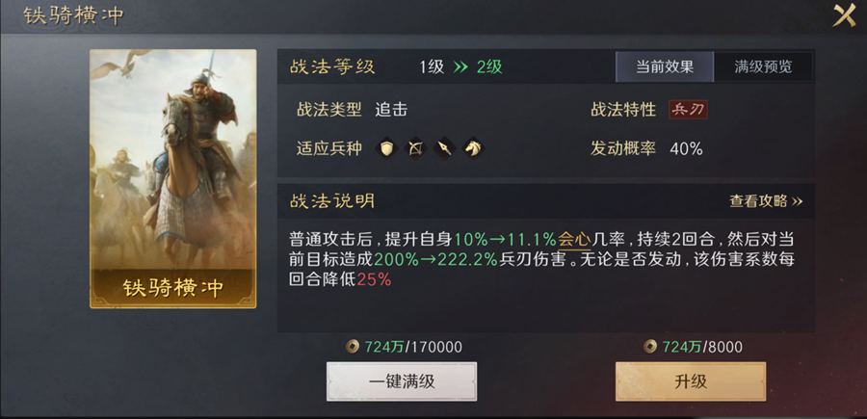Tap the 兵刃 skill trait tag
This screenshot has height=419, width=867.
[x=687, y=110]
